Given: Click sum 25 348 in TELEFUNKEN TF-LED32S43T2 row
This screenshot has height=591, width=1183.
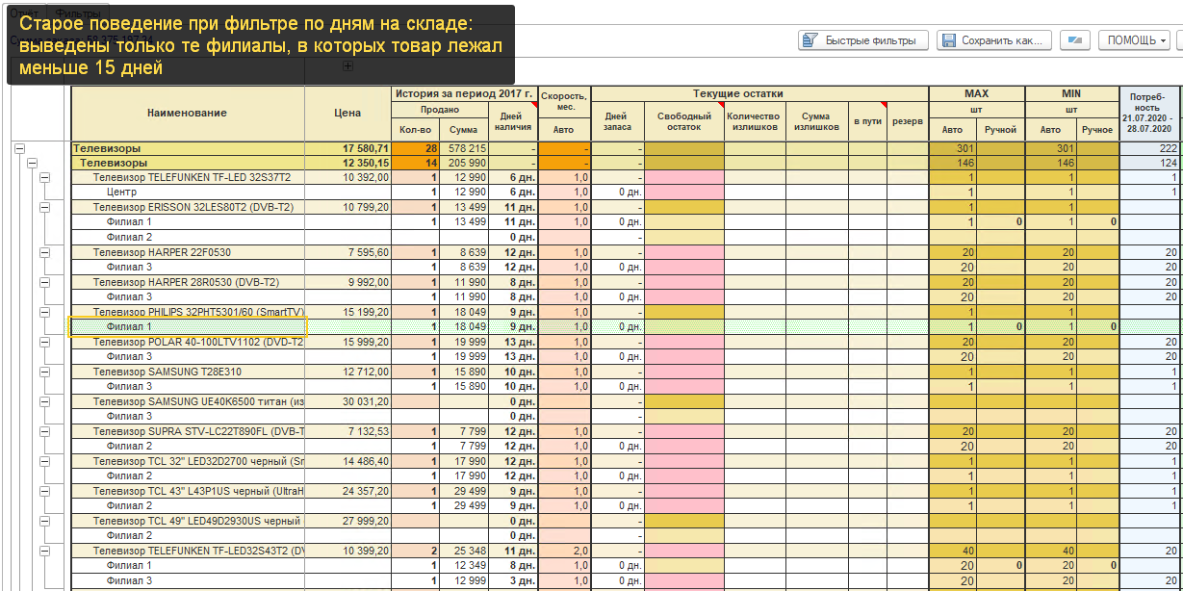Looking at the screenshot, I should click(x=464, y=551).
